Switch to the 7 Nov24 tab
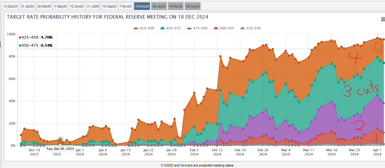385x168 pixels. coord(126,6)
